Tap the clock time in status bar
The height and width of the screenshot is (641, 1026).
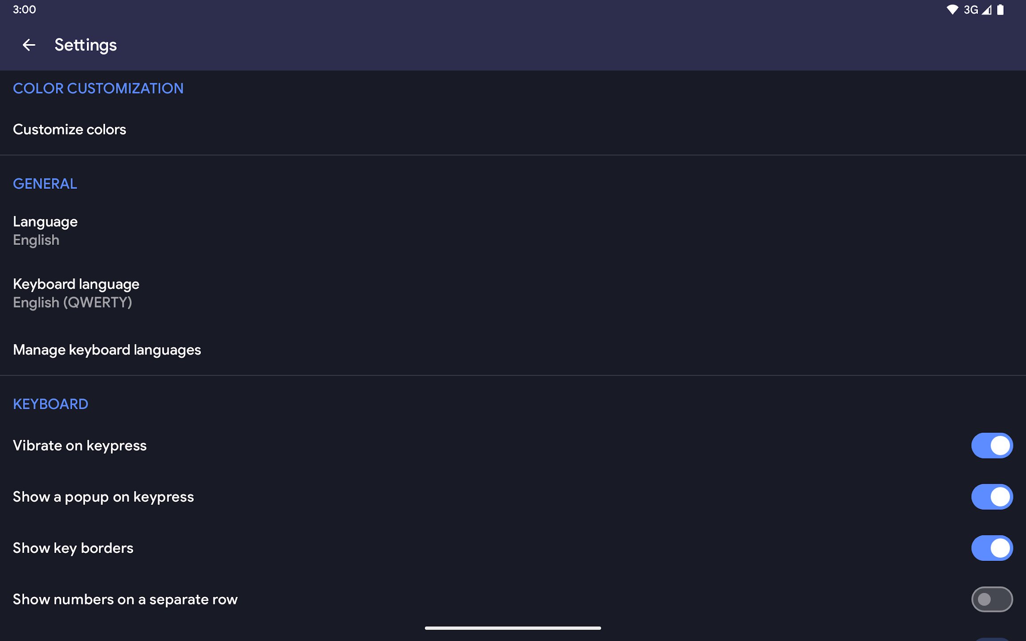(24, 10)
